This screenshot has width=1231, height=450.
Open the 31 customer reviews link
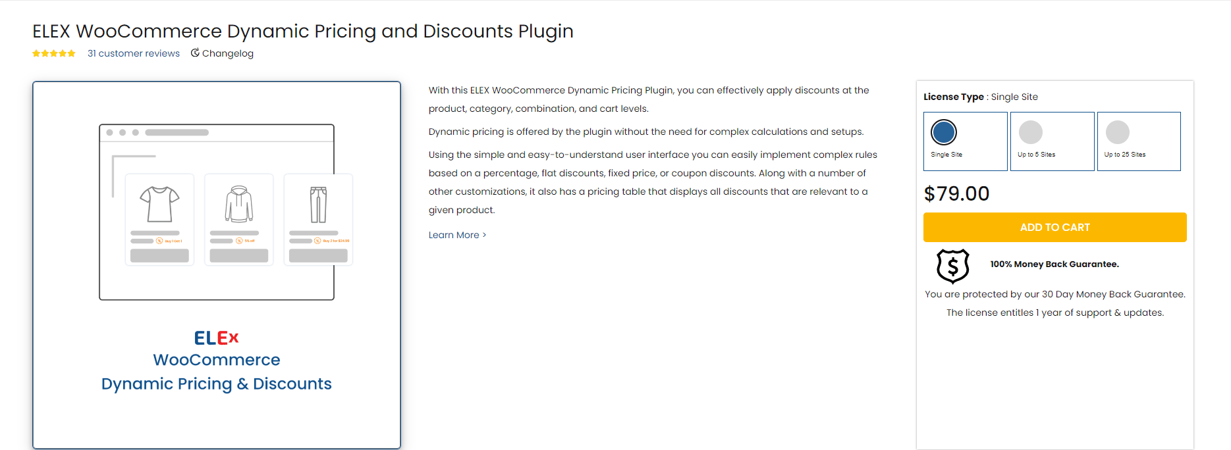(x=134, y=53)
